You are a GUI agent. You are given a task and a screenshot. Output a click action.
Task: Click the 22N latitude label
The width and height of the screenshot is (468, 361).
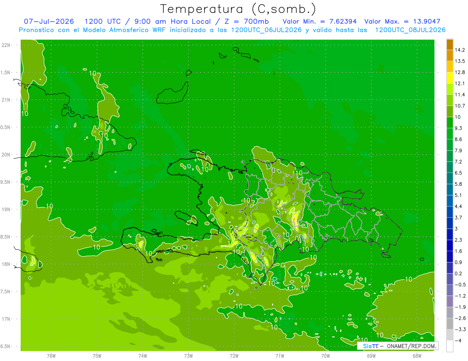[x=6, y=45]
